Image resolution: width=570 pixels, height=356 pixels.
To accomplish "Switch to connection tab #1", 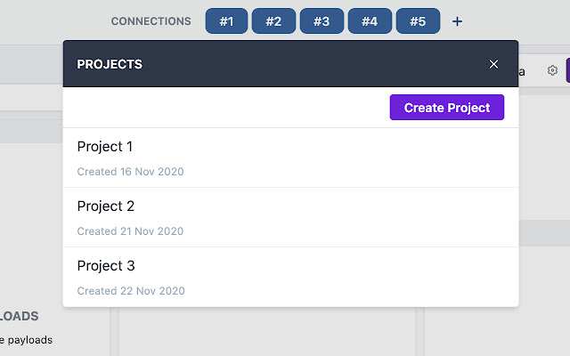I will tap(226, 21).
